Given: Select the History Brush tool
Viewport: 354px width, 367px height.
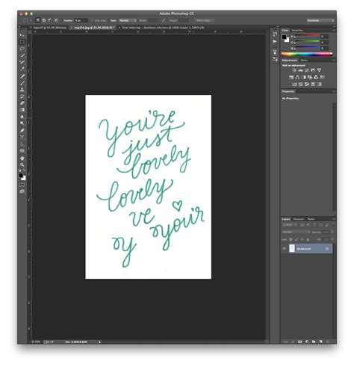Looking at the screenshot, I should click(22, 96).
